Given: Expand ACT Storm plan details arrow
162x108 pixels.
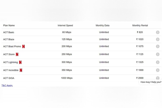Looking at the screenshot, I should point(158,54).
